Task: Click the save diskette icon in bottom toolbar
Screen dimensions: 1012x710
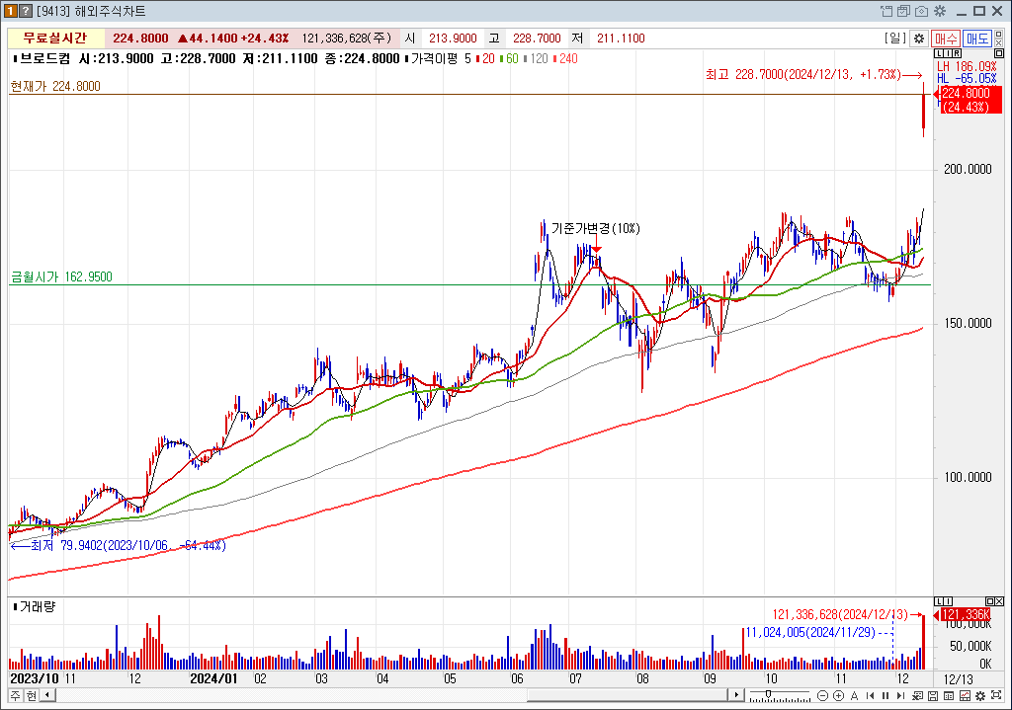Action: pos(933,696)
